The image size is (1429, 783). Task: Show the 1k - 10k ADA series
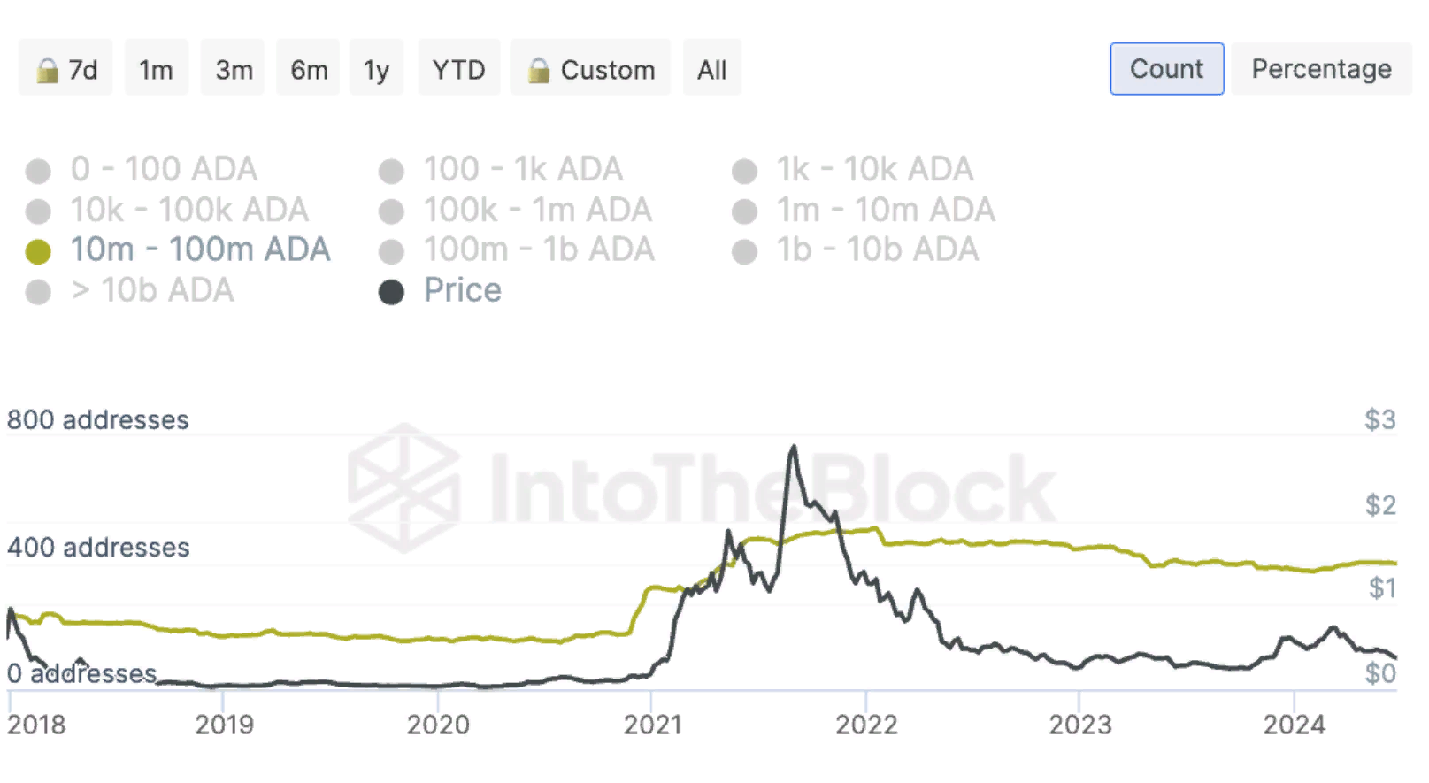[x=874, y=169]
